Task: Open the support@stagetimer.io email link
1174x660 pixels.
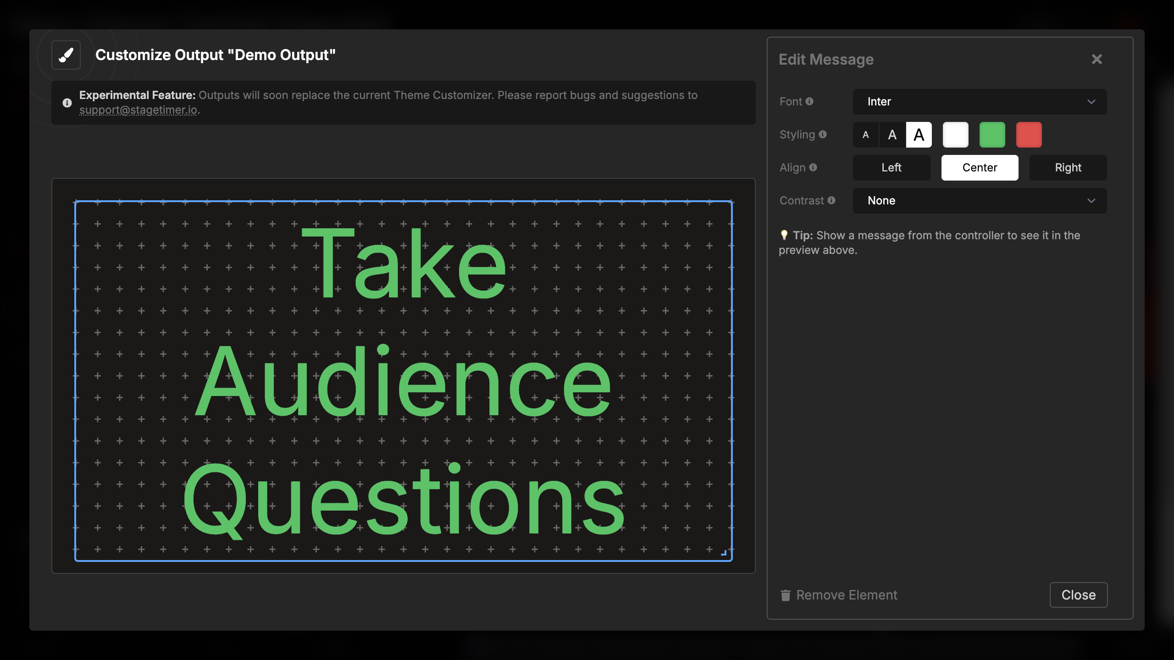Action: pyautogui.click(x=139, y=110)
